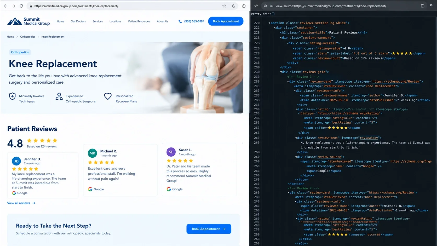437x246 pixels.
Task: Click the five stars beside the 4.8 rating
Action: tap(42, 141)
